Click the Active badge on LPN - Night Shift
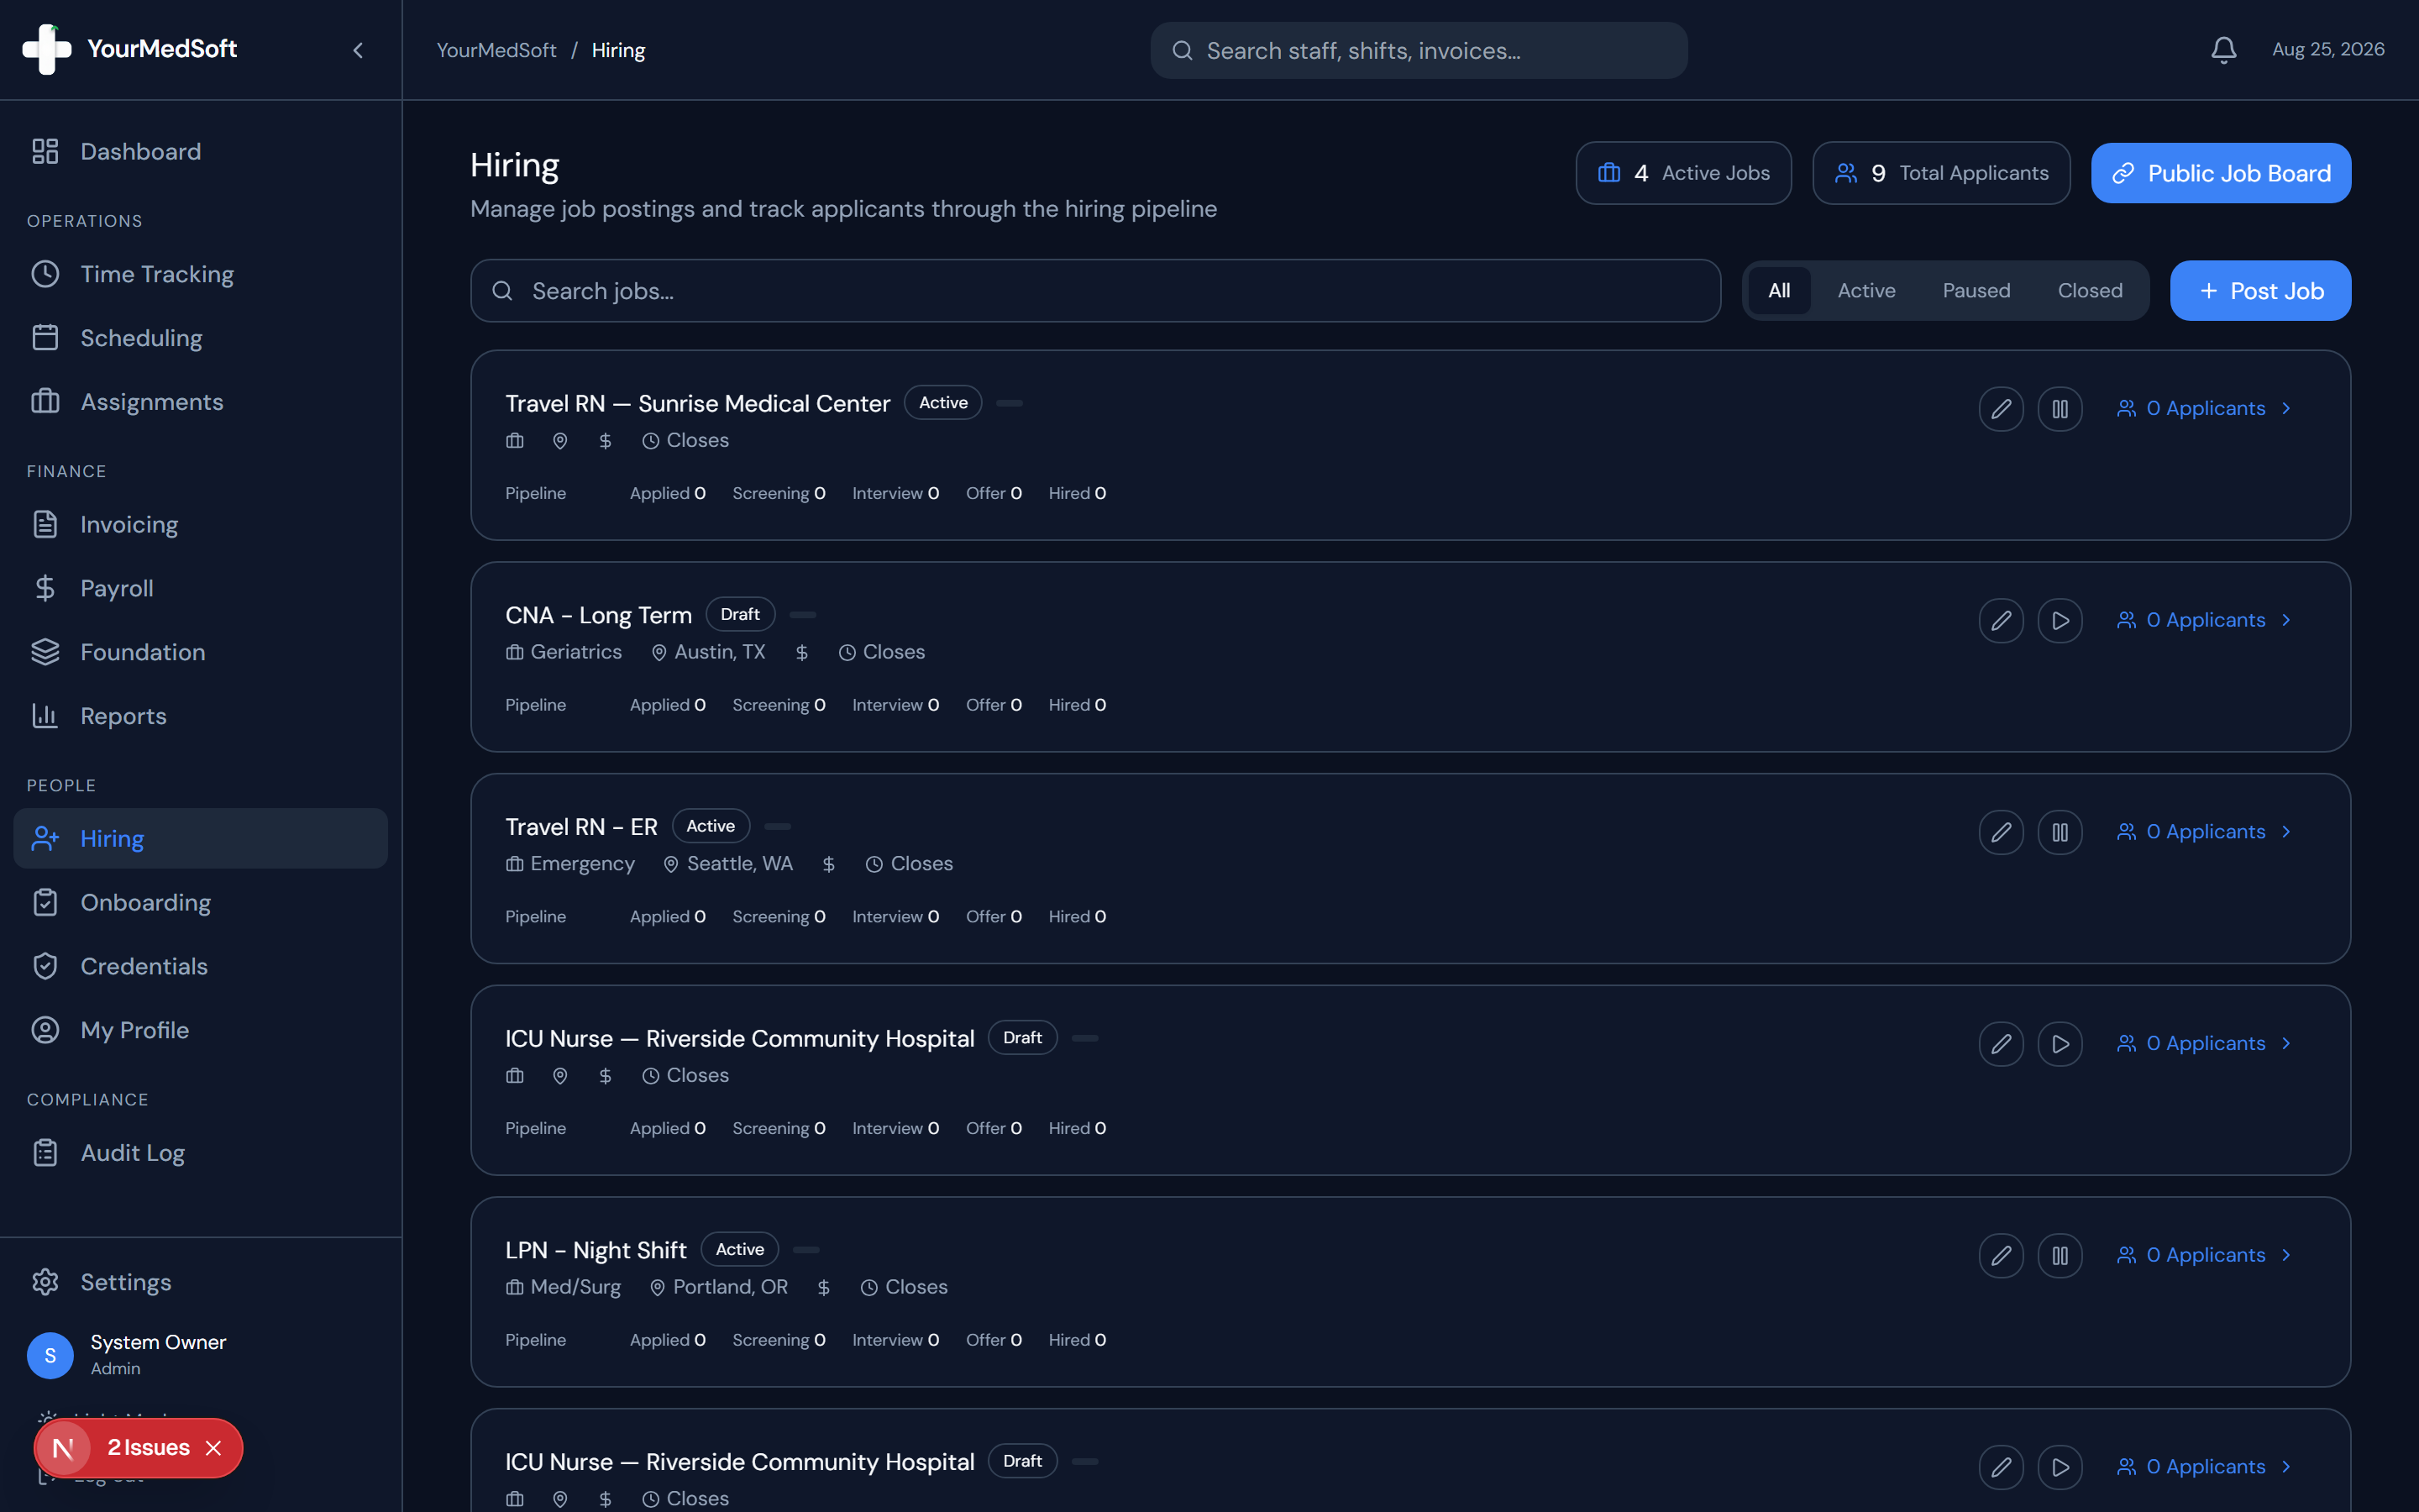Image resolution: width=2419 pixels, height=1512 pixels. [x=738, y=1249]
